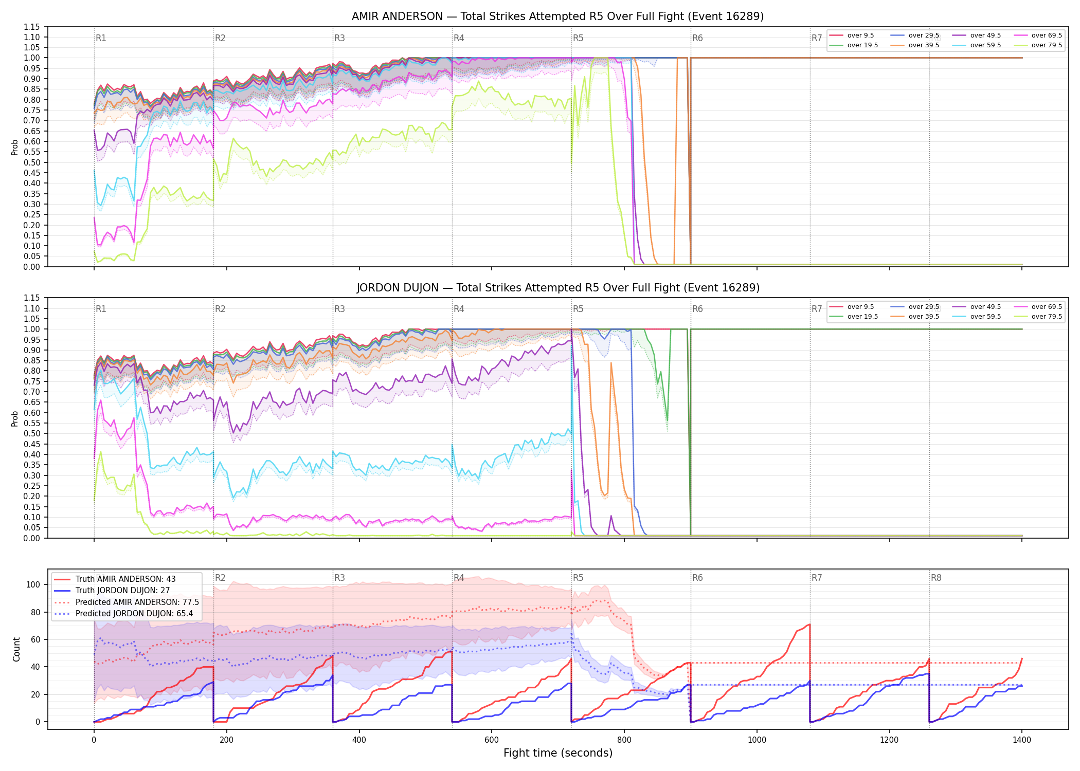Screen dimensions: 1080x771
Task: Click the x-axis tick label '1200'
Action: [890, 740]
